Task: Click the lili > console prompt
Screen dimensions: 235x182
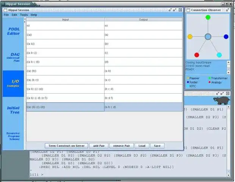Action: click(36, 175)
